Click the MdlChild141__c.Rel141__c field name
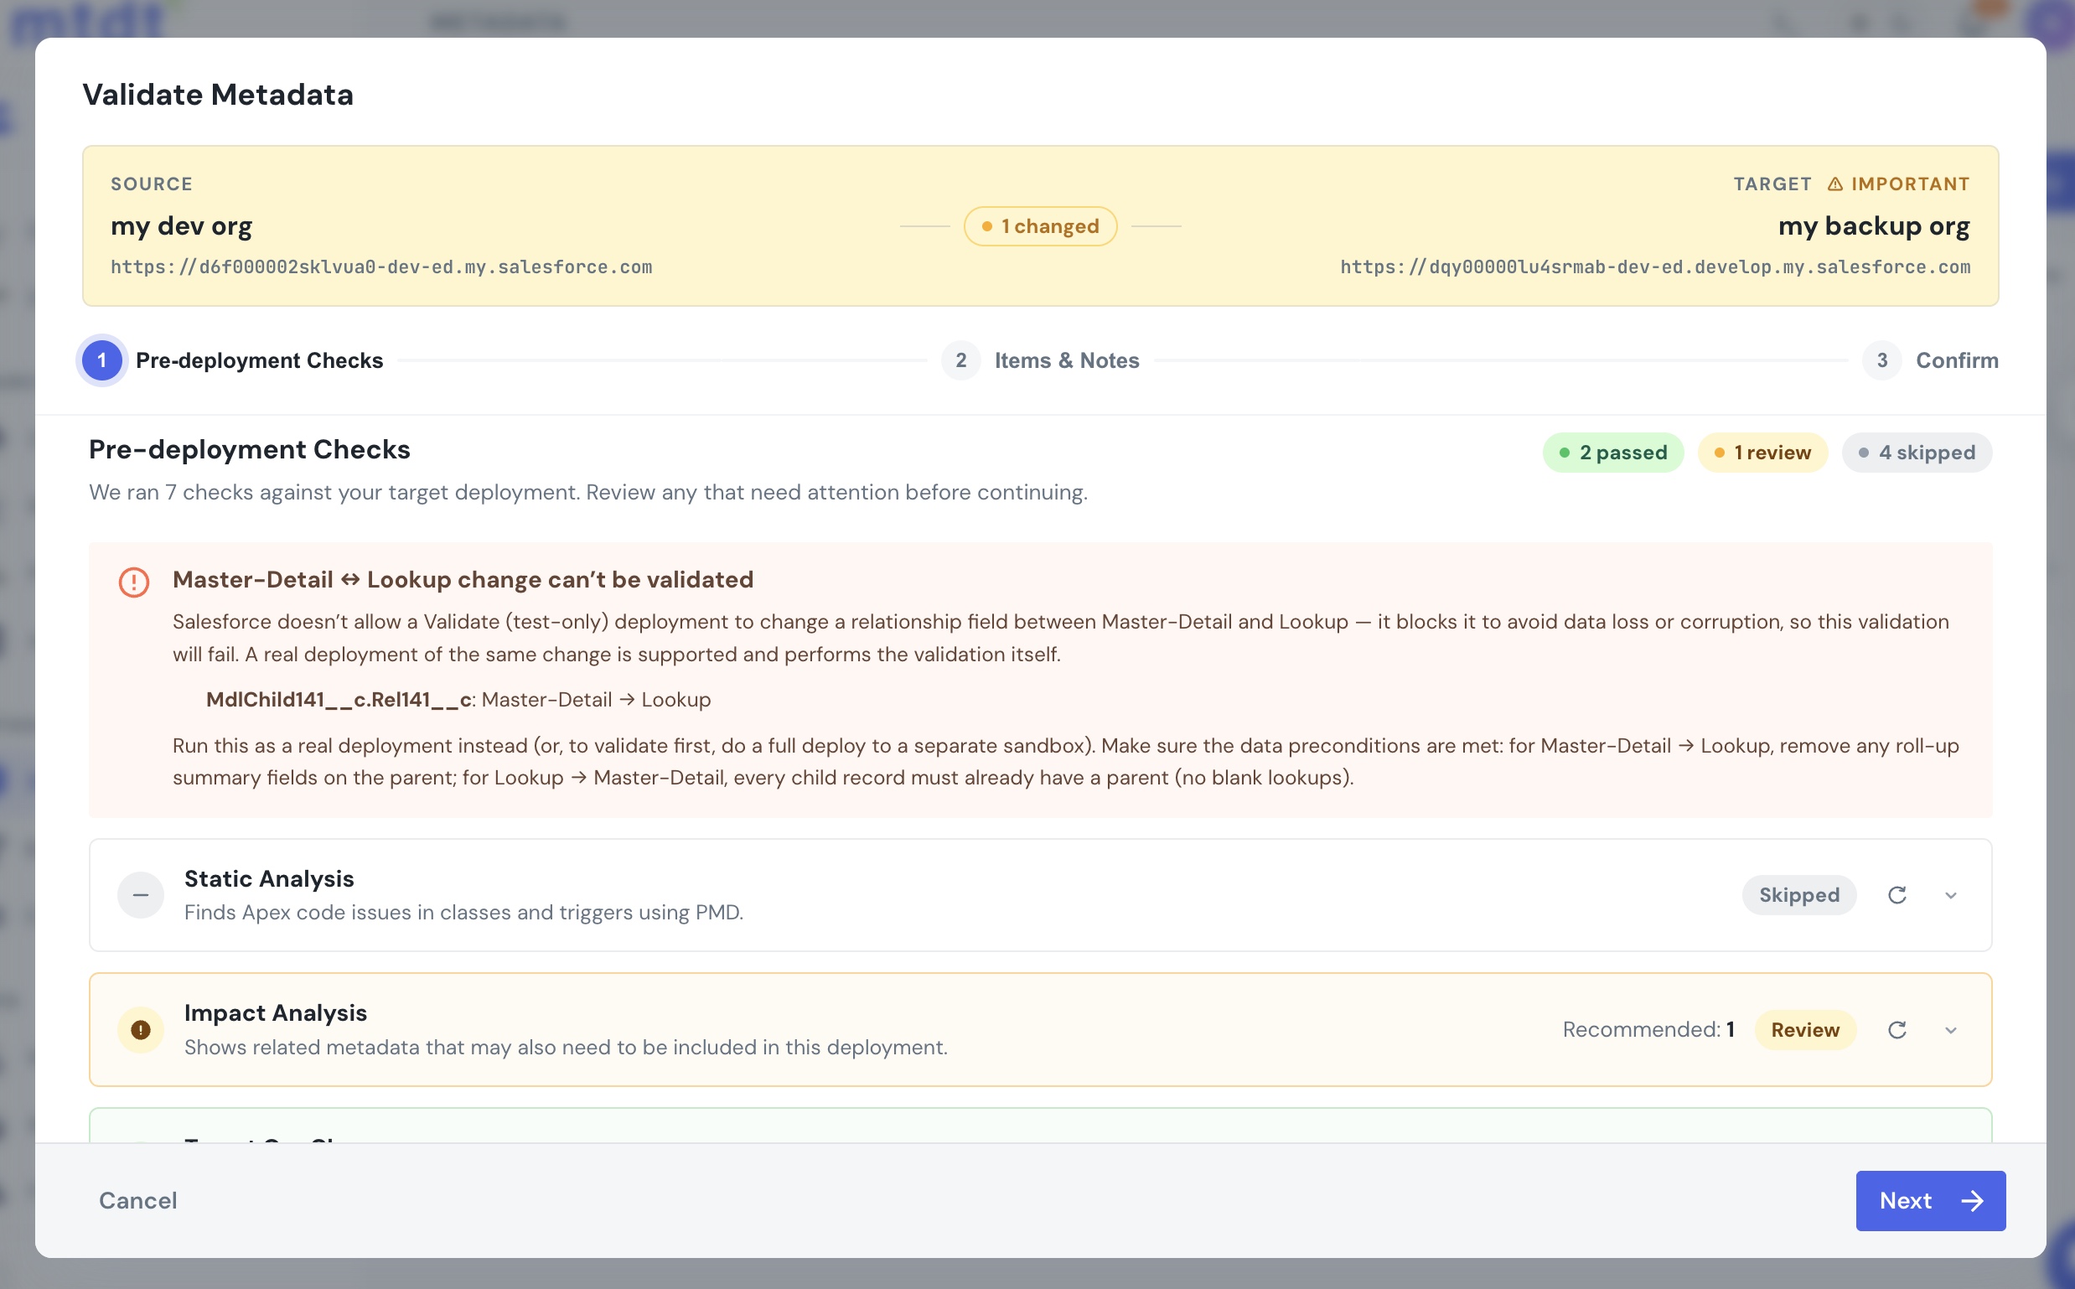 (339, 699)
